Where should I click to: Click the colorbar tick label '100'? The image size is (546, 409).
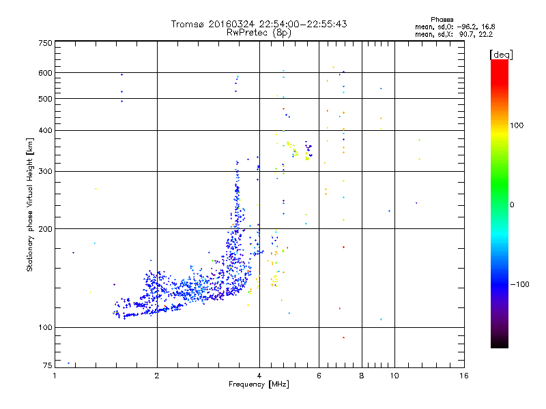[517, 125]
